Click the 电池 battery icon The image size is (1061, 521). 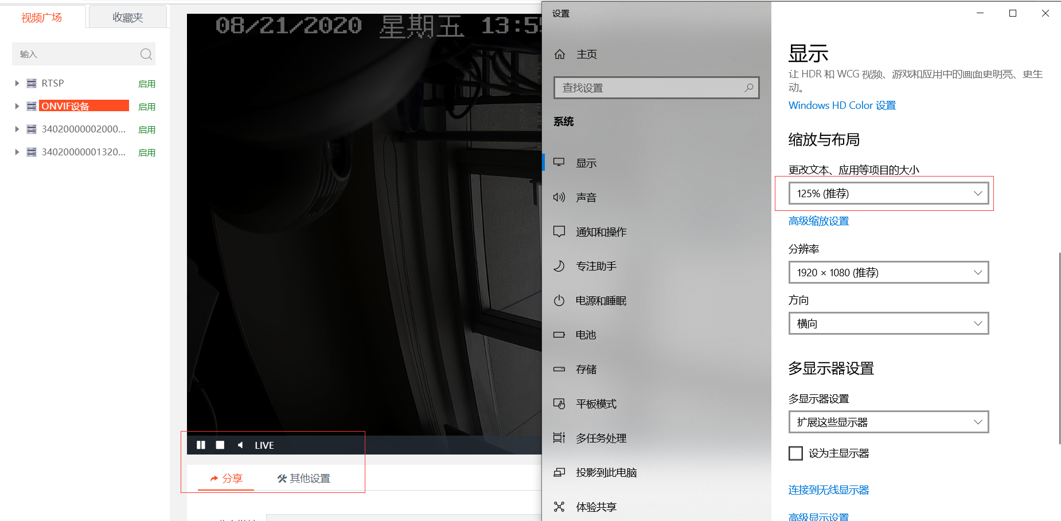(x=559, y=335)
